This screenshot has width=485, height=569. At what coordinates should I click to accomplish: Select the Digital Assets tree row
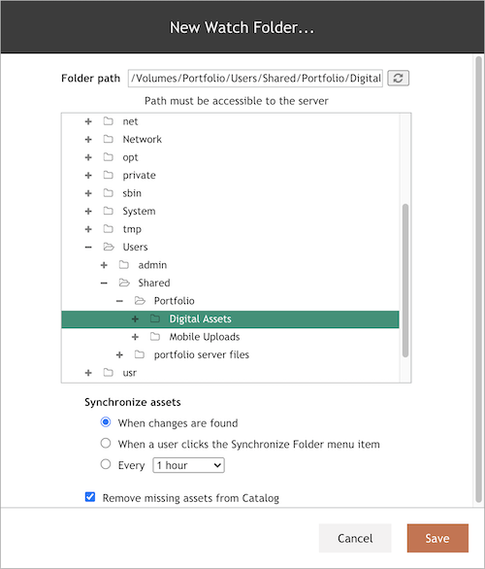coord(230,319)
